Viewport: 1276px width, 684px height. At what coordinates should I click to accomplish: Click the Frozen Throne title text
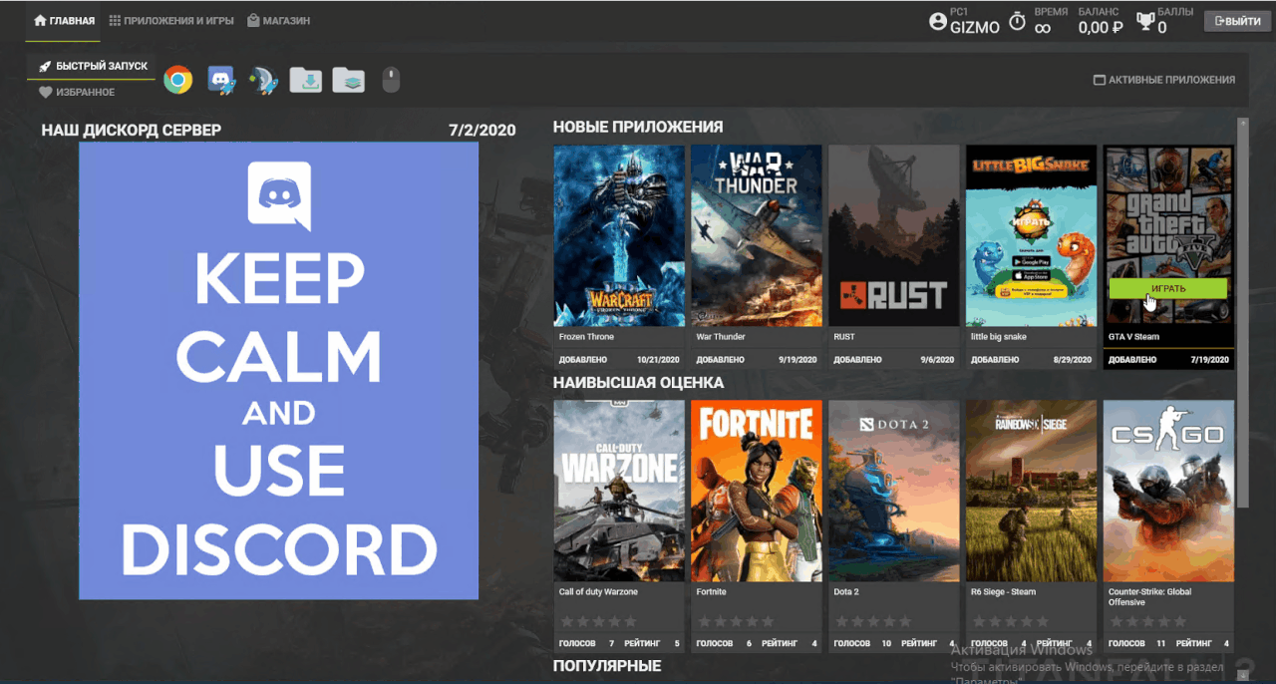tap(586, 337)
